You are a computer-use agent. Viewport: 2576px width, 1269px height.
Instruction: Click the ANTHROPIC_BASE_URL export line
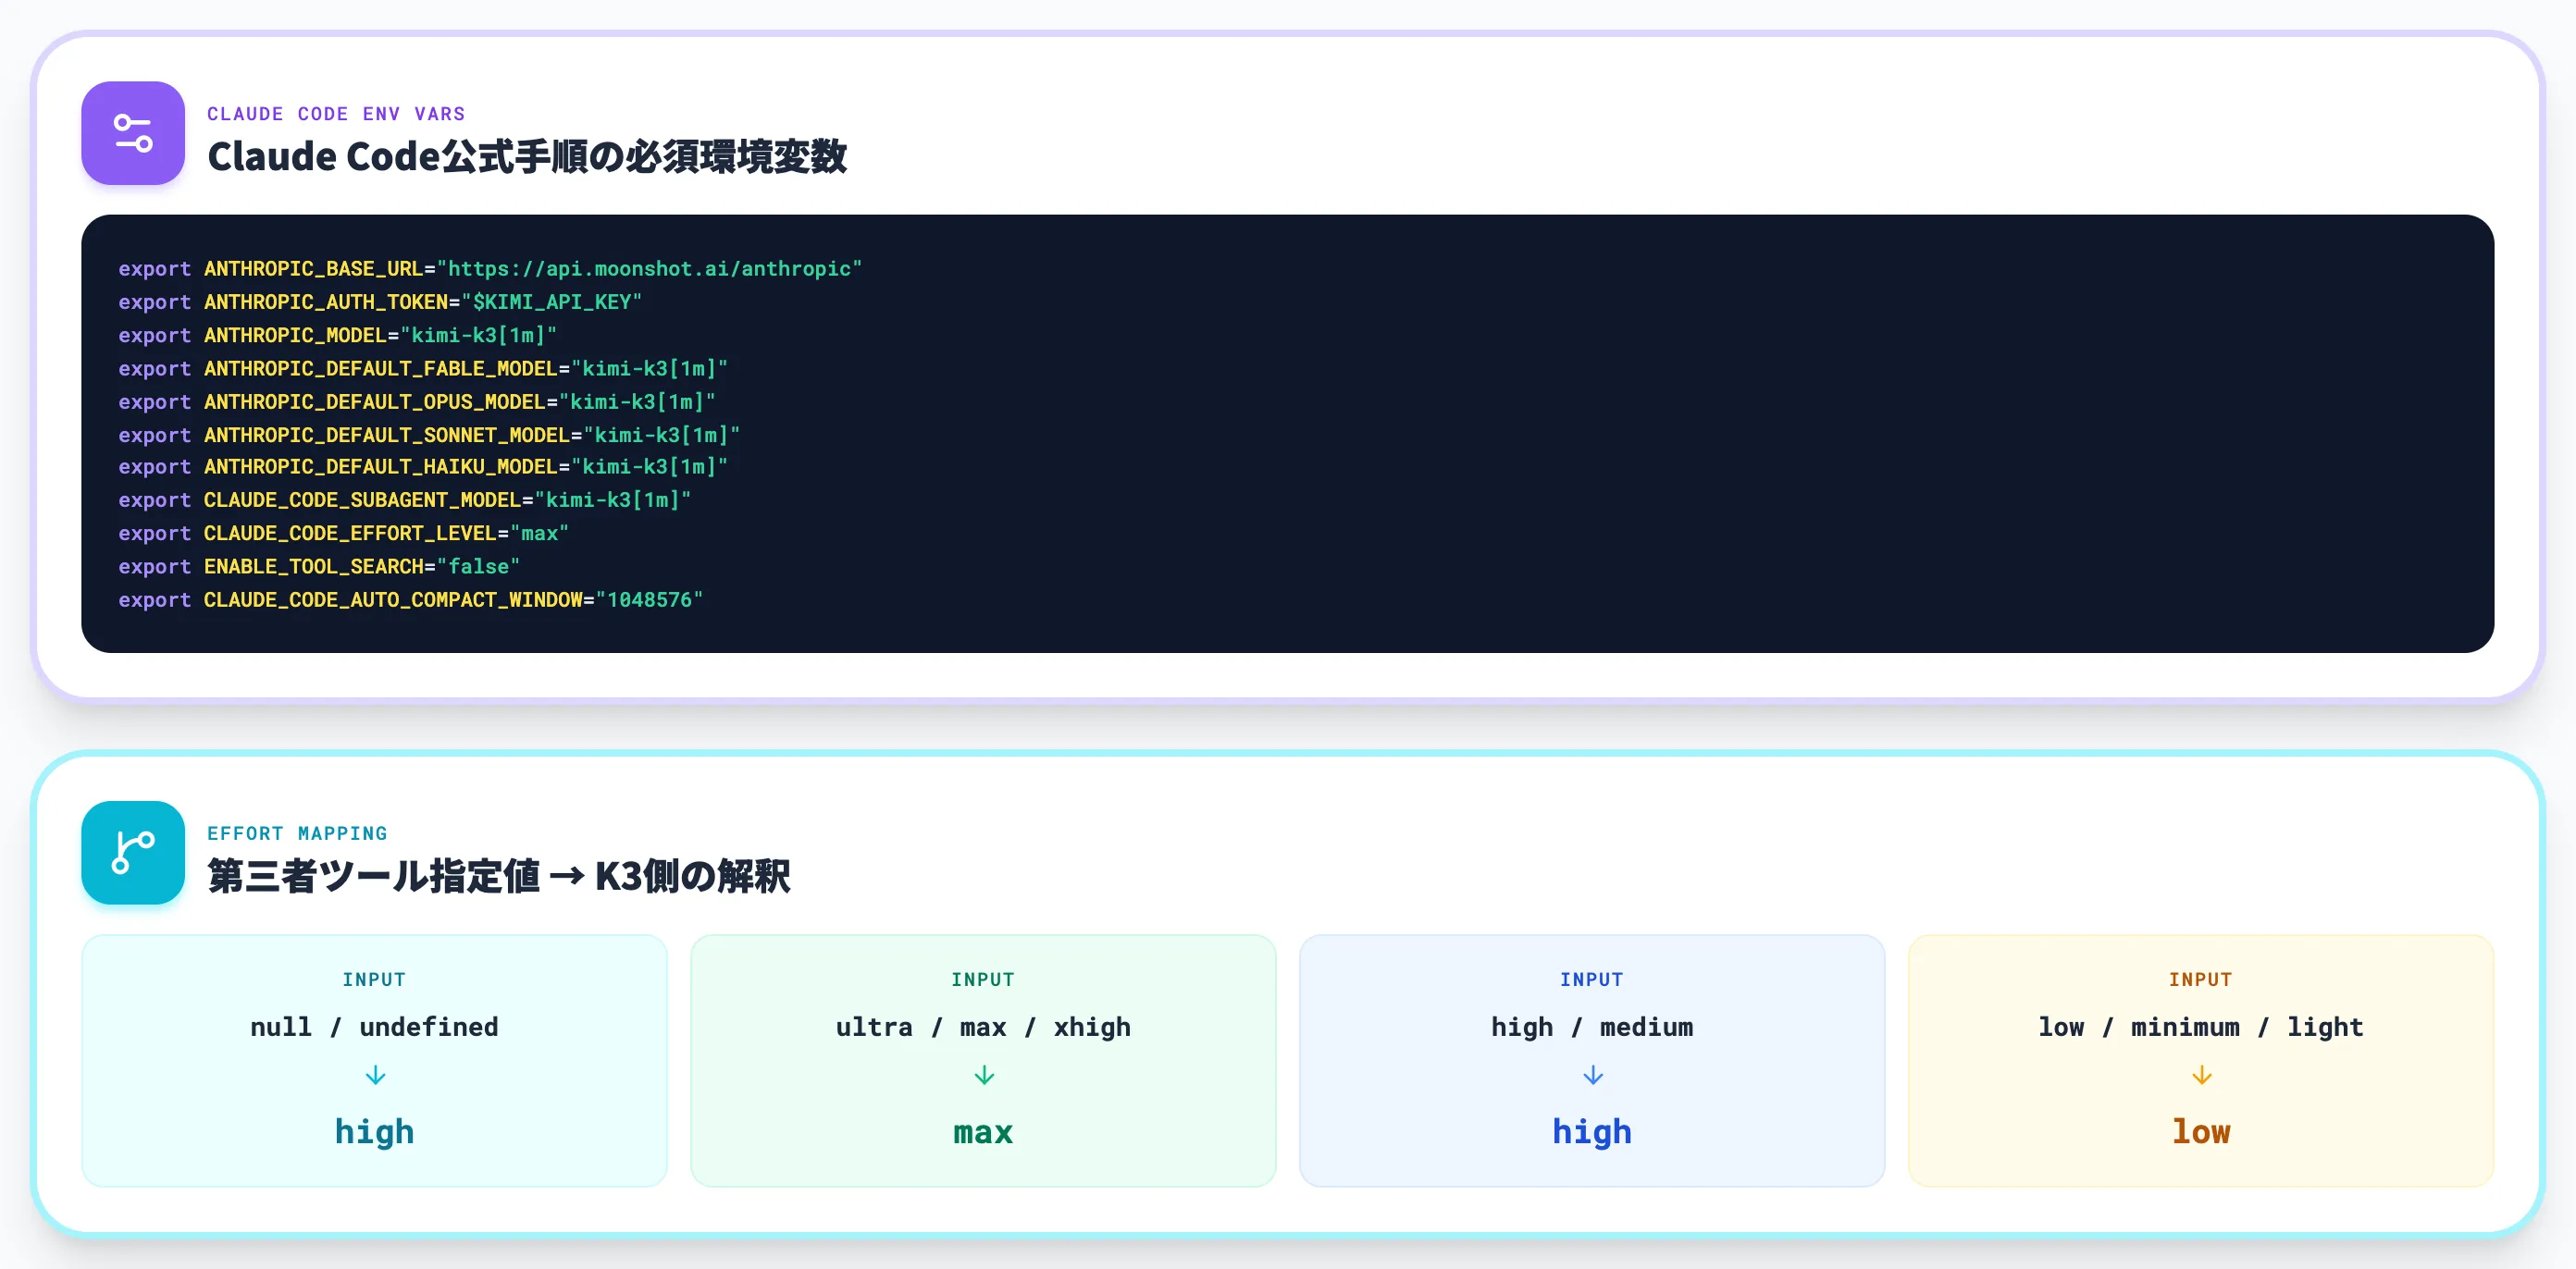(490, 269)
